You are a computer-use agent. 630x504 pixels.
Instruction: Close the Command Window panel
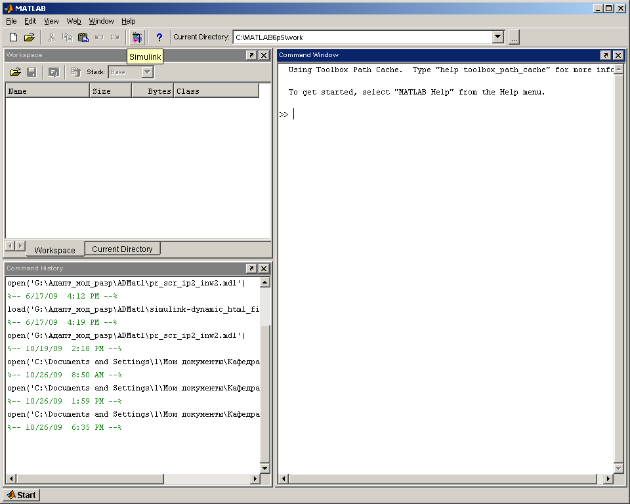coord(618,55)
